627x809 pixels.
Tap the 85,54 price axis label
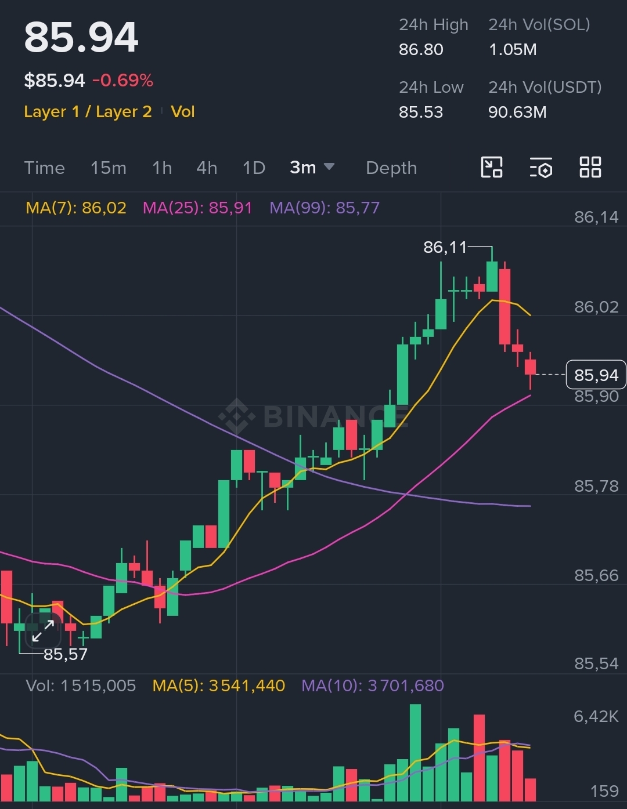[596, 663]
